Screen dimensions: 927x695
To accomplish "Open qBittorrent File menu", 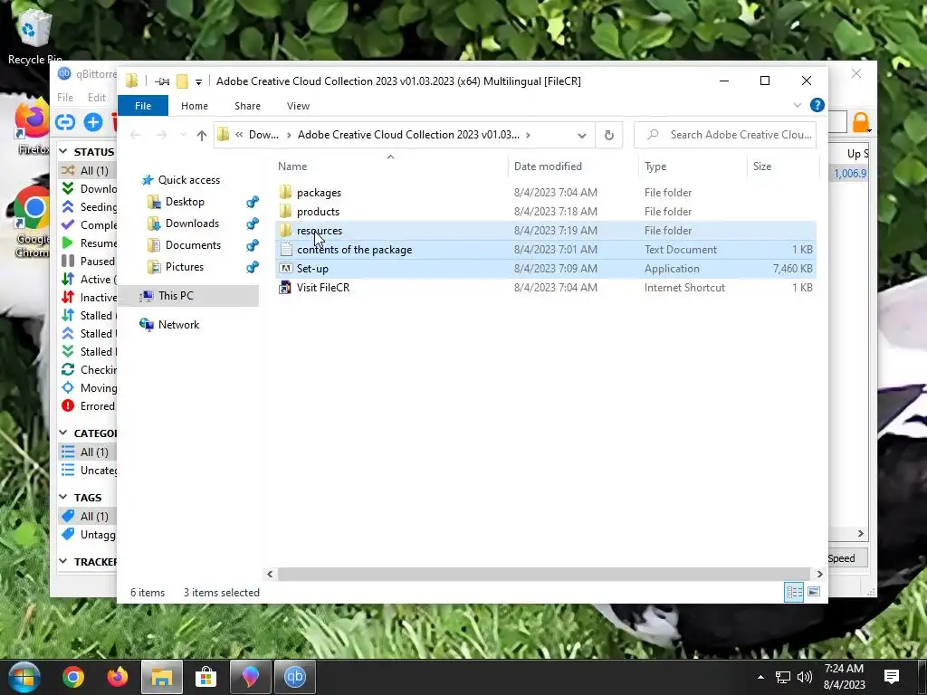I will [65, 98].
